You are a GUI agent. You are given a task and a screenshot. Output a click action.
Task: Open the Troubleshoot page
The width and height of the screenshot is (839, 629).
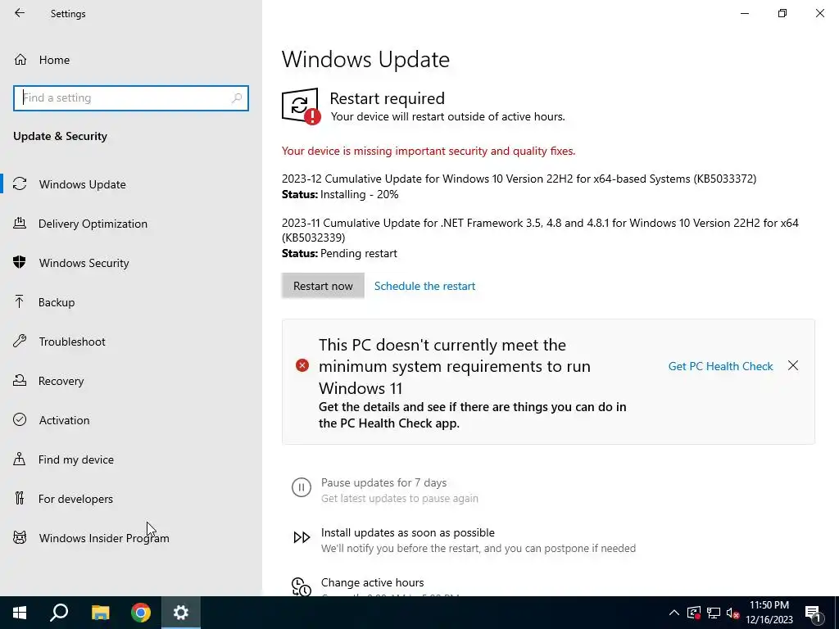coord(131,342)
